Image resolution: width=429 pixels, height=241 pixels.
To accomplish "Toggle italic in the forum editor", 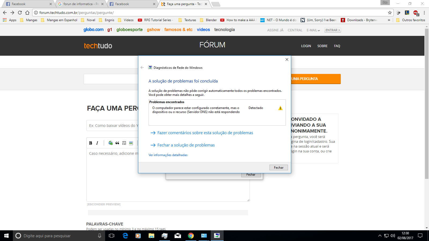I will [x=97, y=143].
